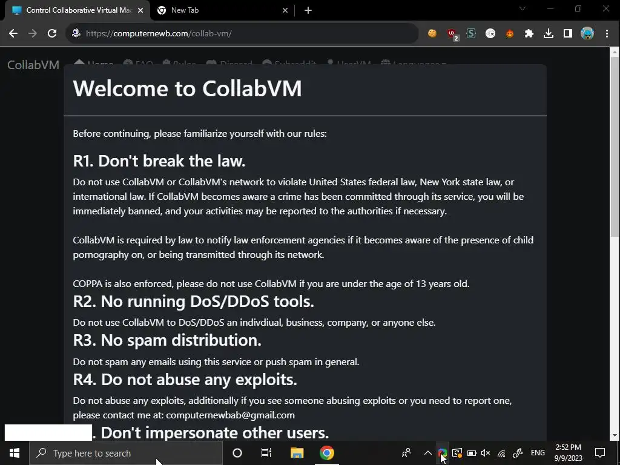Click the update-pending tray icon
This screenshot has width=620, height=465.
457,453
